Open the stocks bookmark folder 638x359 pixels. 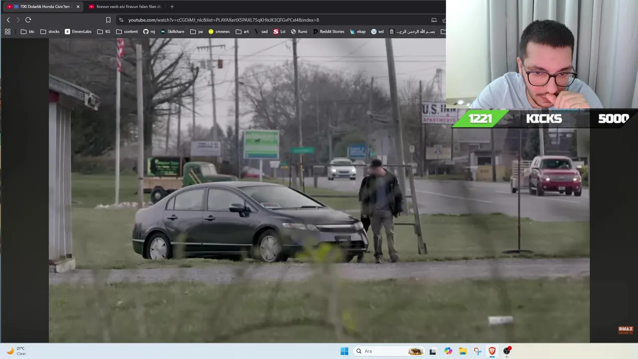pyautogui.click(x=50, y=31)
